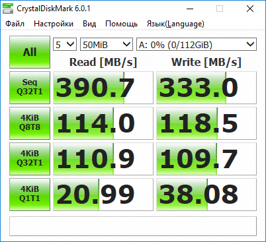Close the CrystalDiskMark window
Viewport: 266px width, 242px height.
coord(250,9)
